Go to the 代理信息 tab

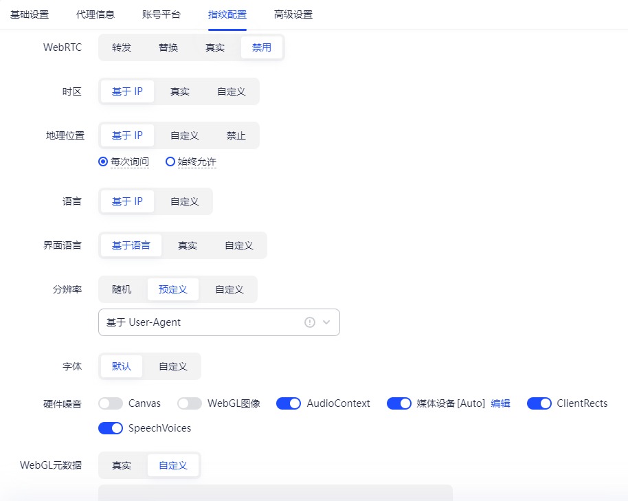96,14
